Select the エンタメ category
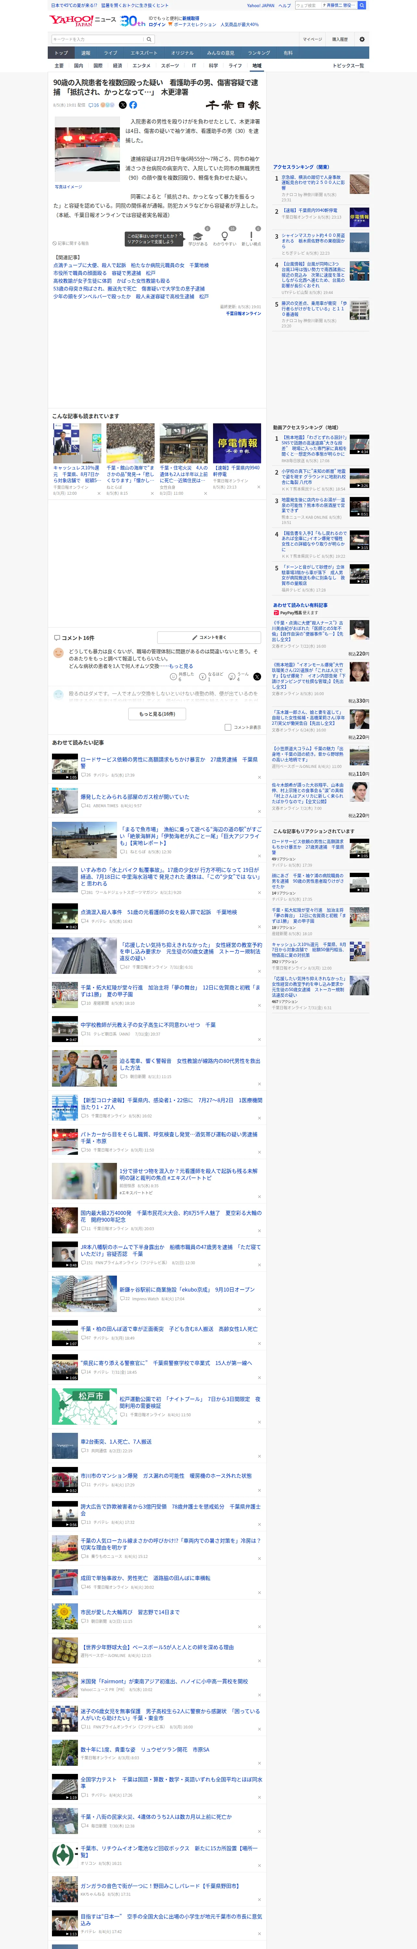 142,66
